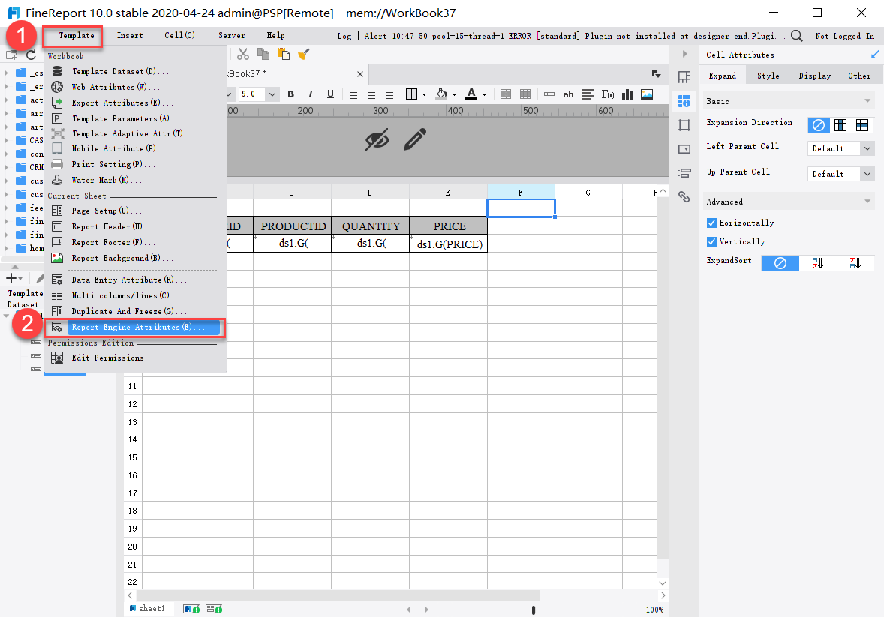
Task: Insert a chart from the toolbar
Action: [628, 94]
